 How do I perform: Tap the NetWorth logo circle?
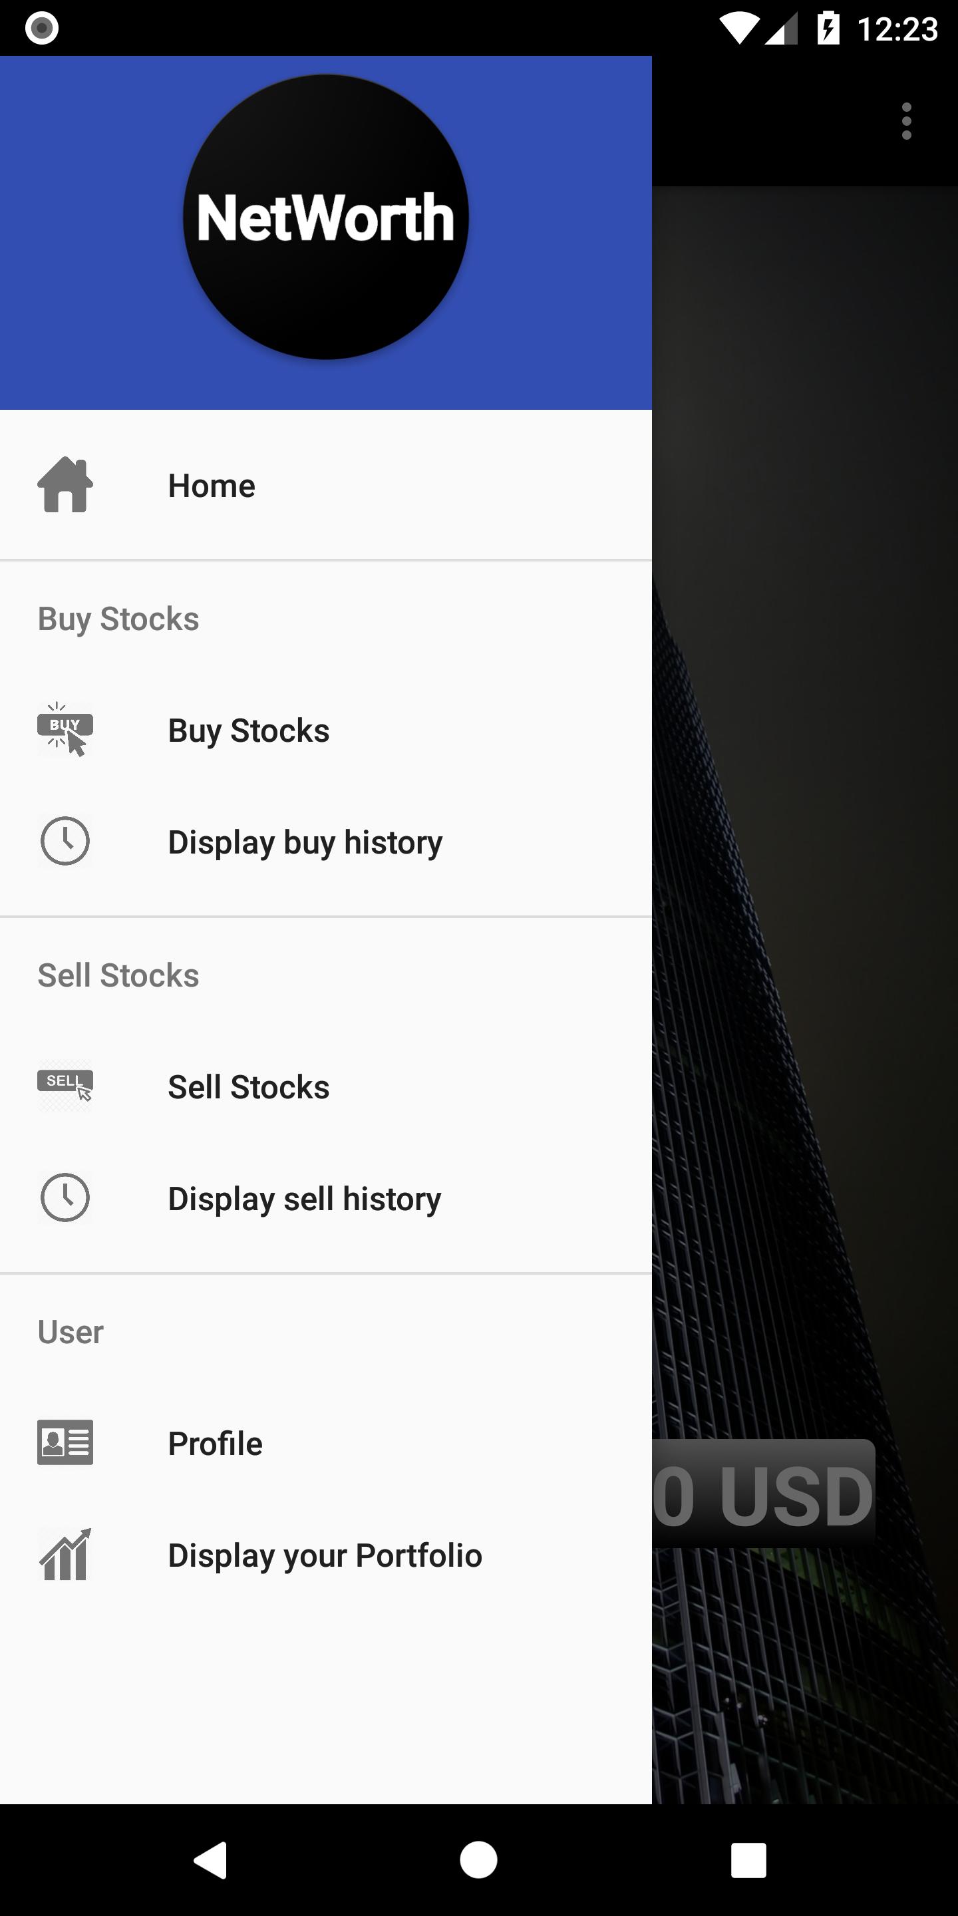point(326,217)
